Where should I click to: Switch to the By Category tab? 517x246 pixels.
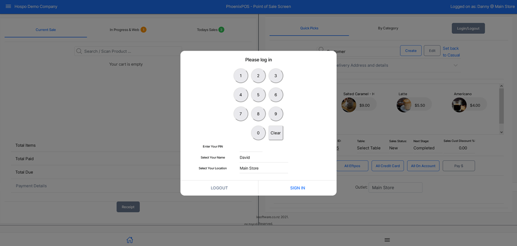(x=388, y=28)
